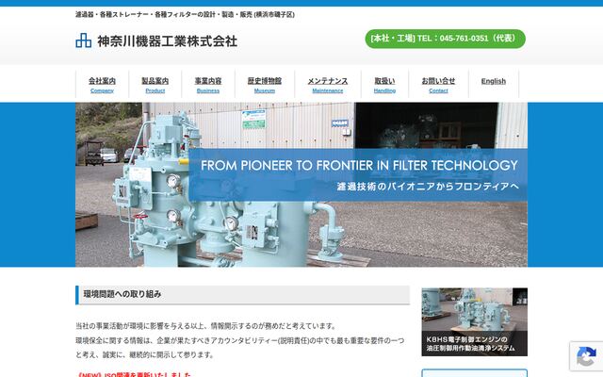This screenshot has width=603, height=377.
Task: Click the hero banner filter machine image
Action: coord(301,185)
